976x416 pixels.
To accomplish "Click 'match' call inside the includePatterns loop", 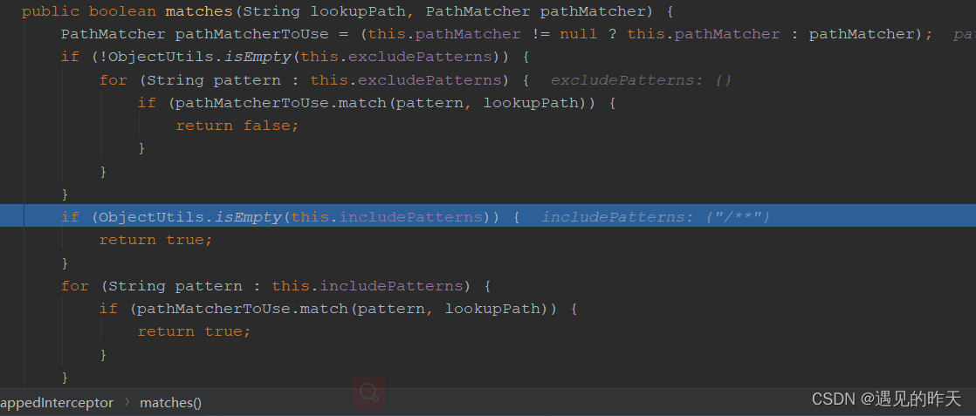I will point(324,309).
